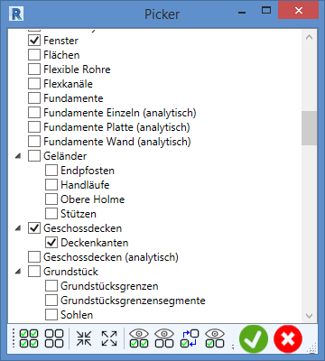Image resolution: width=325 pixels, height=361 pixels.
Task: Click eye icon with two checked boxes
Action: click(139, 338)
